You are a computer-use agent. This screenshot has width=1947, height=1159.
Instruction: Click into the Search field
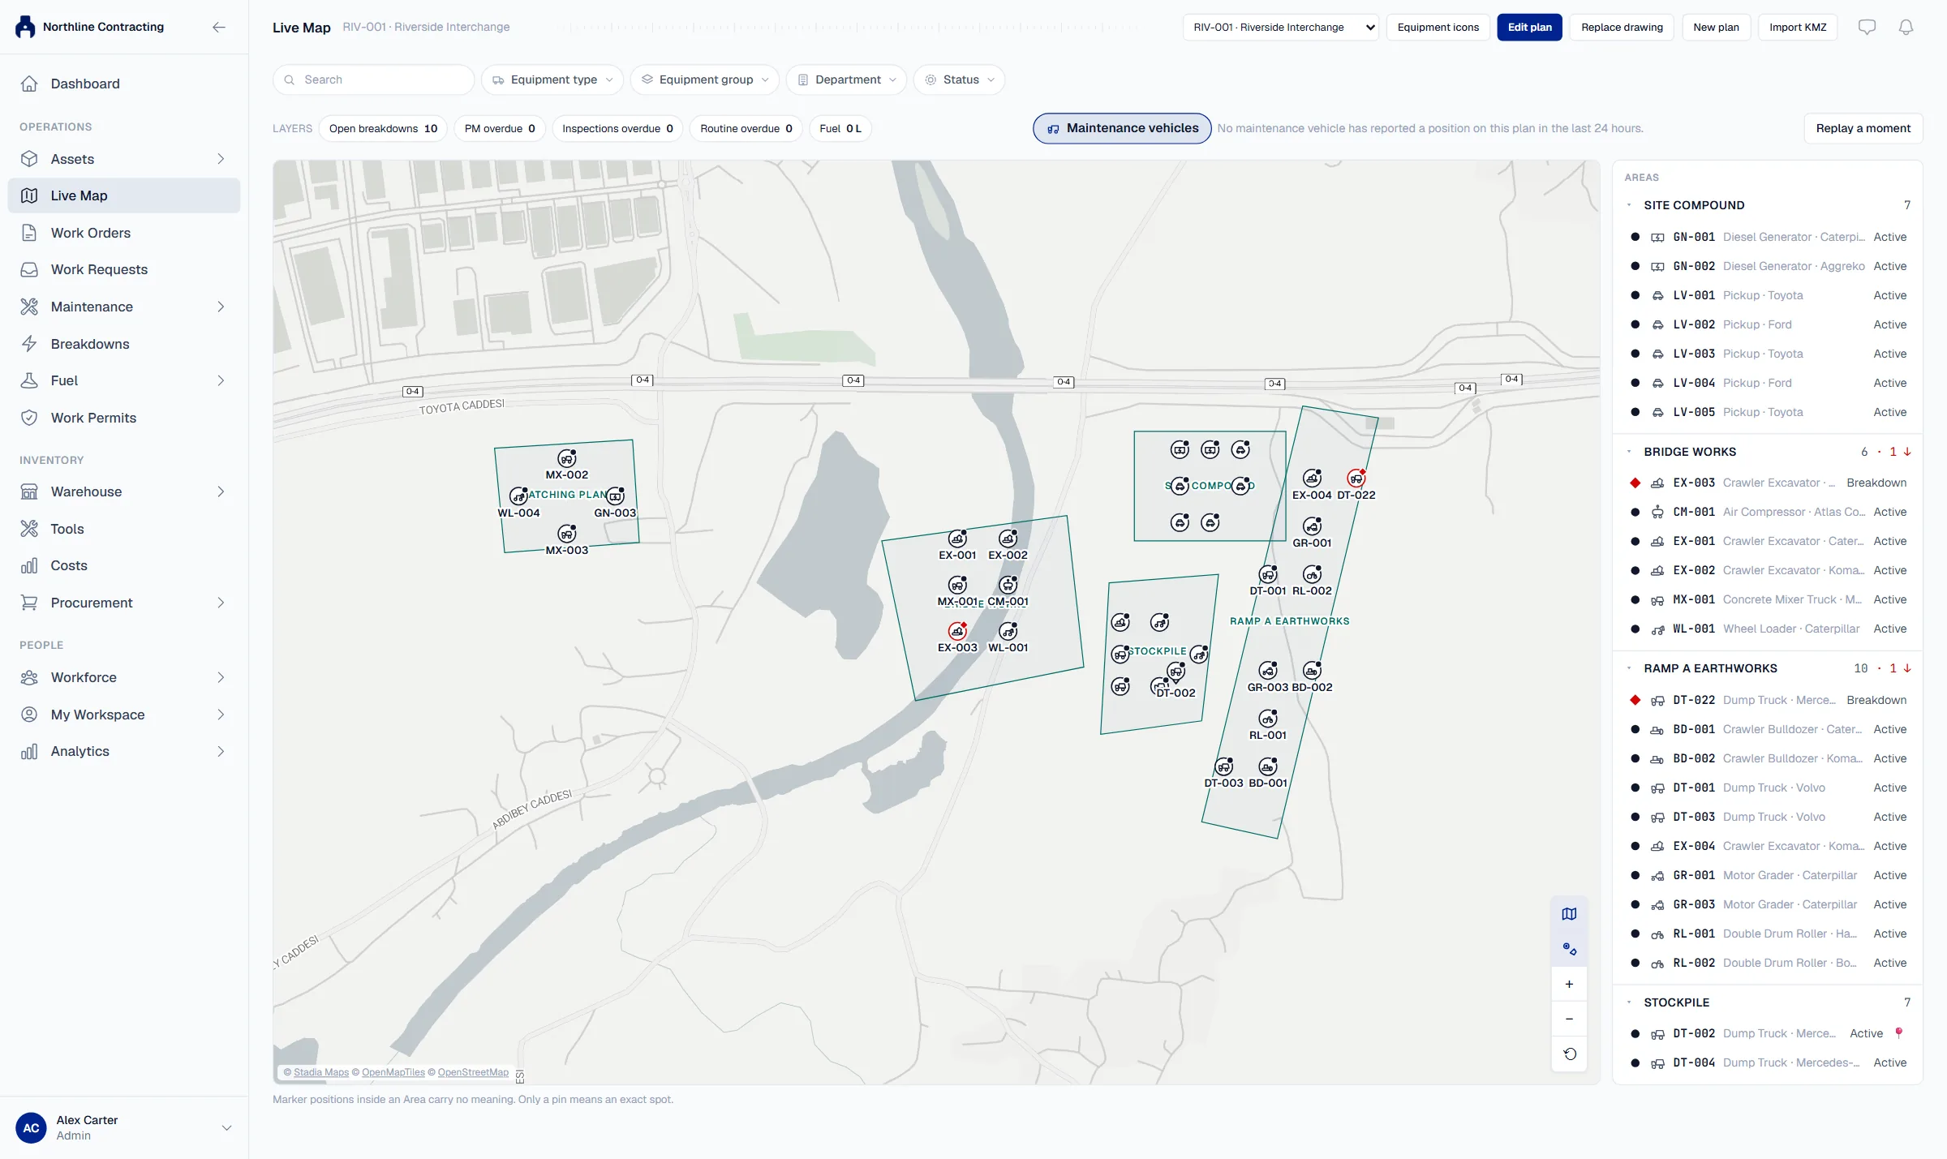373,79
